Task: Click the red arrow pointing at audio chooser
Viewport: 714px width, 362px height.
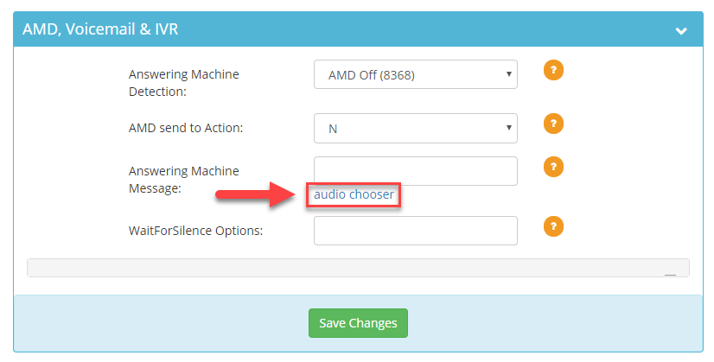Action: tap(256, 194)
